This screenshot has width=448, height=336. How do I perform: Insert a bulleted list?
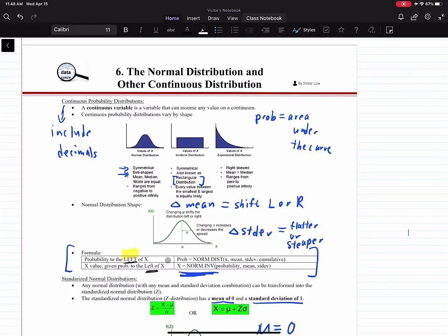point(218,30)
